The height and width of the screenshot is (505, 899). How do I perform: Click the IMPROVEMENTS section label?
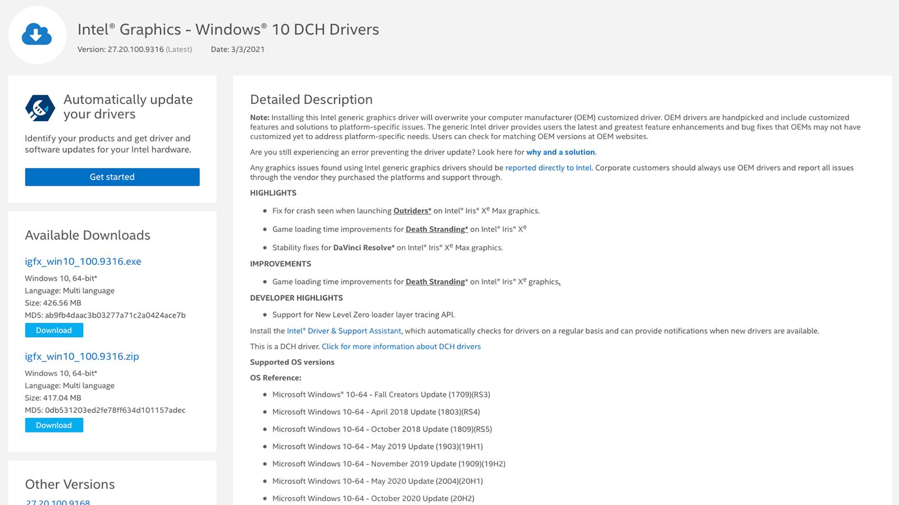click(280, 264)
